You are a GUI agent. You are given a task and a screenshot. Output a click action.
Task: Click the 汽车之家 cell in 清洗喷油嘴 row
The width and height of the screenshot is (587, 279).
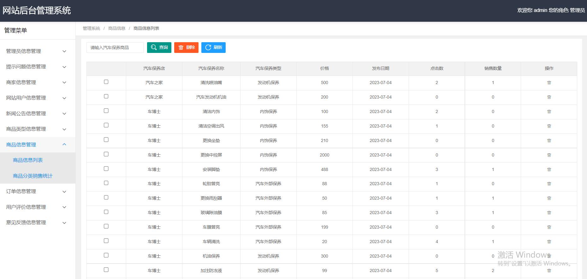154,83
